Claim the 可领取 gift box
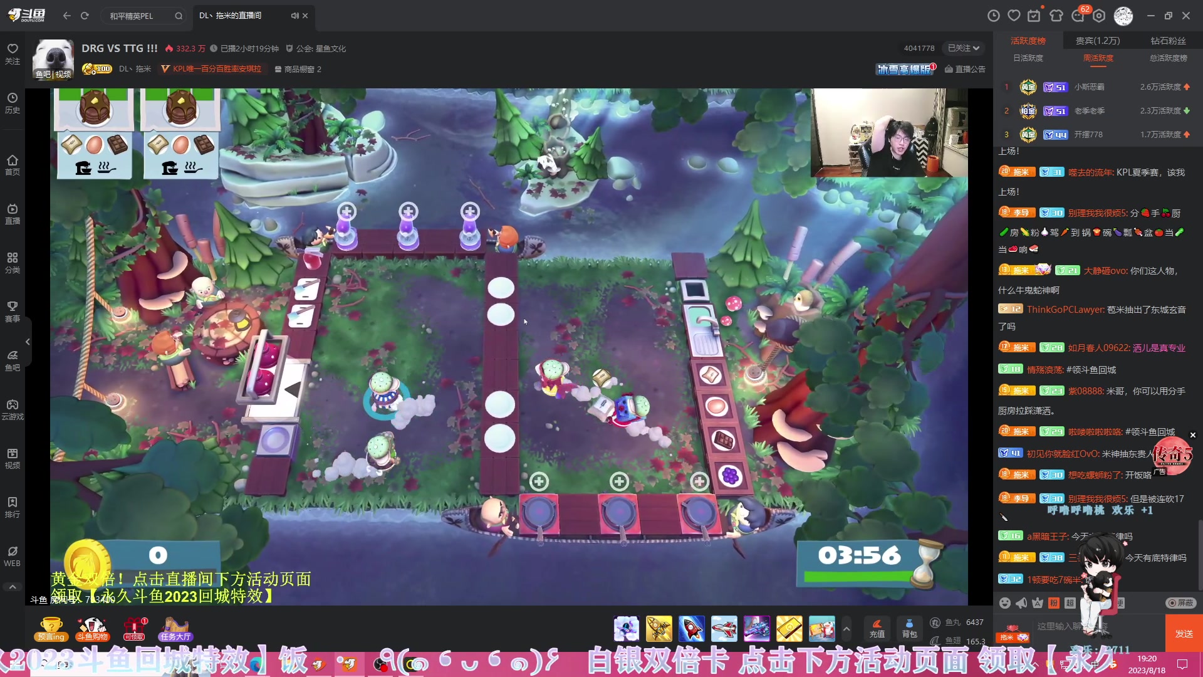1203x677 pixels. coord(135,629)
